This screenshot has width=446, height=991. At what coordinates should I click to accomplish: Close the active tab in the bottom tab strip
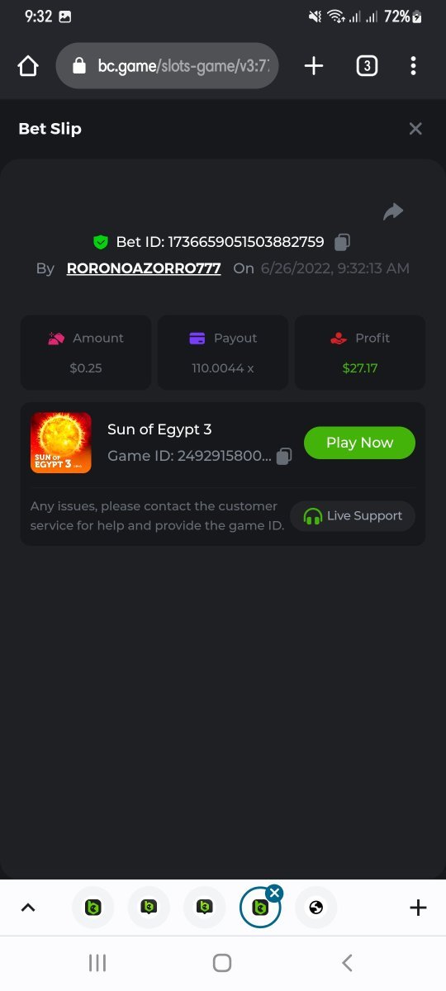275,893
